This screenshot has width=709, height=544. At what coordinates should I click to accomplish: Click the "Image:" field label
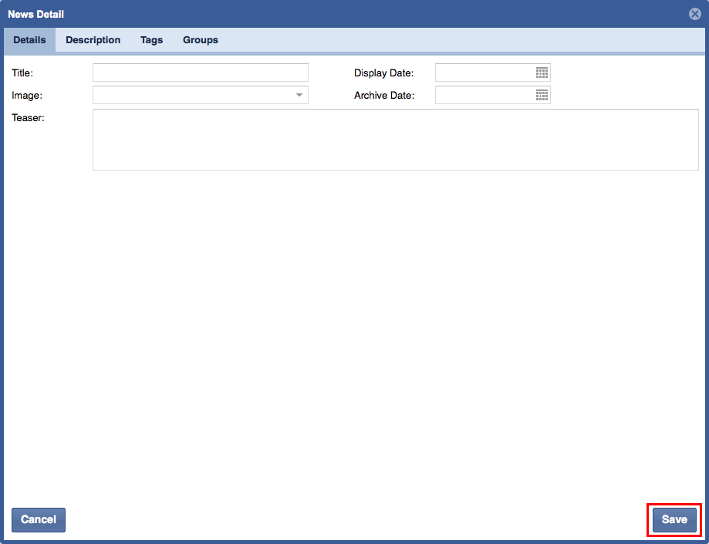(27, 96)
